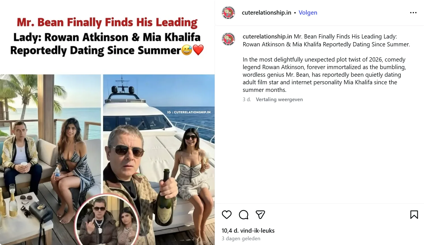Click the 3 dagen geleden timestamp
The image size is (424, 245).
(241, 238)
